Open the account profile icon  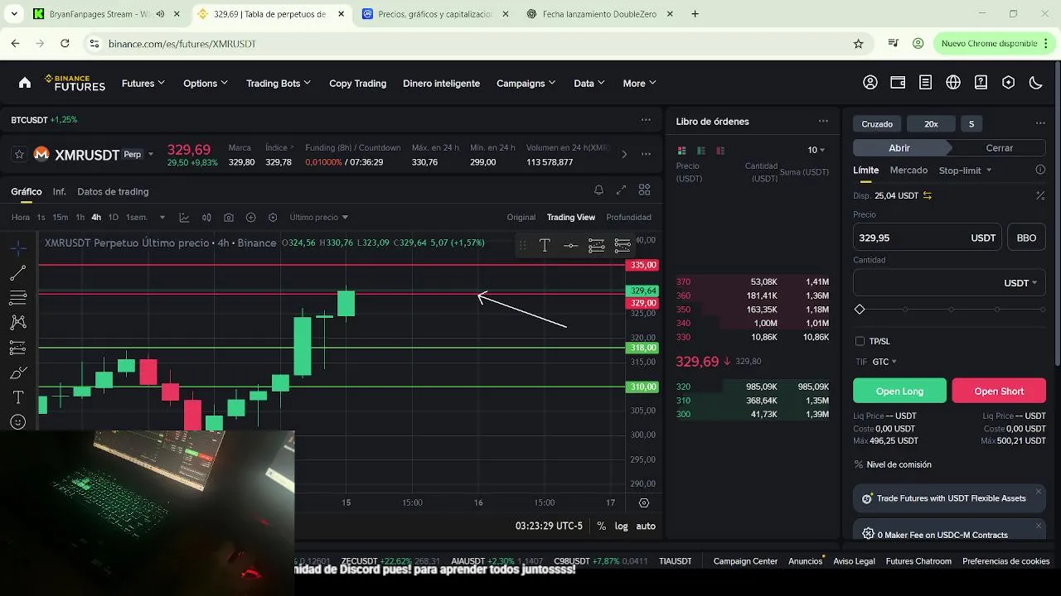870,83
